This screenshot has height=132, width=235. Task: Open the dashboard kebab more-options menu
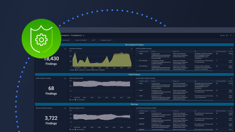234,36
